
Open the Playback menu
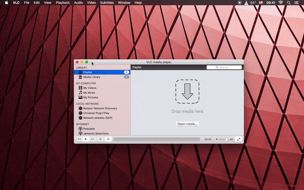[63, 3]
